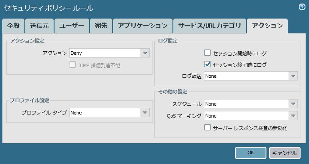Expand the スケジュール dropdown arrow
Viewport: 309px width, 164px height.
point(293,104)
